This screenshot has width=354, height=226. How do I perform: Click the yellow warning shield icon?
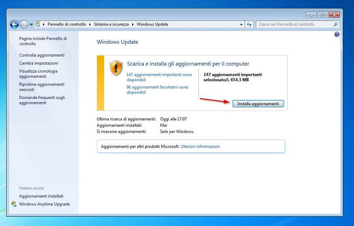coord(116,68)
